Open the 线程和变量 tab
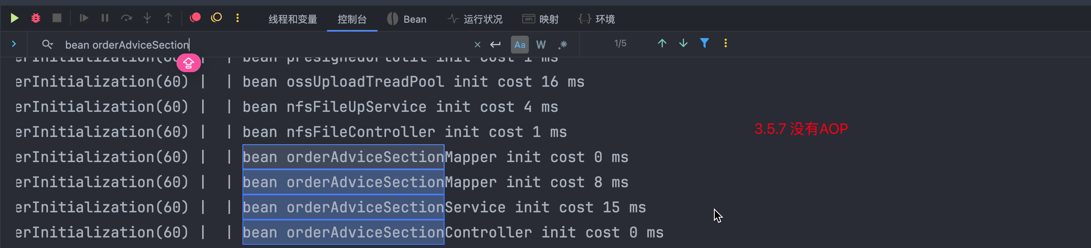Viewport: 1091px width, 248px height. pyautogui.click(x=292, y=19)
